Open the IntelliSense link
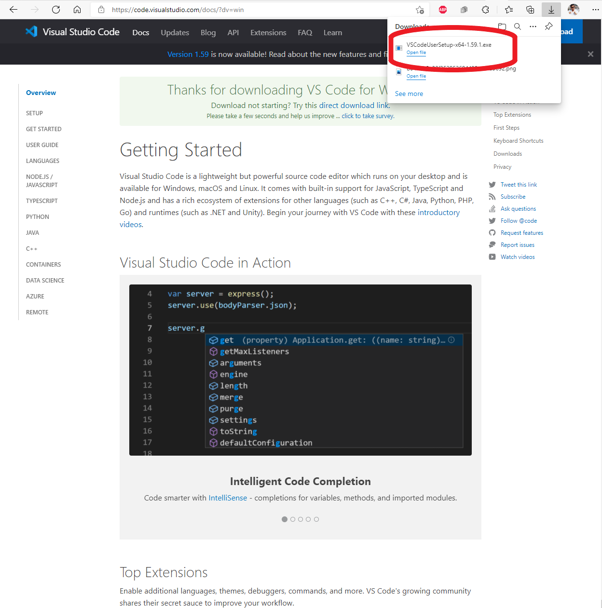This screenshot has height=608, width=602. [228, 498]
